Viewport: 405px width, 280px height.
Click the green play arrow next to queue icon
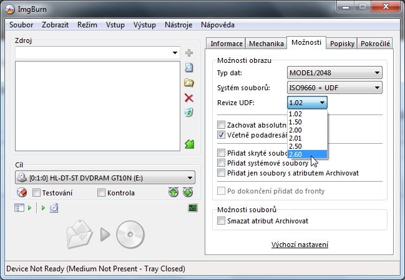[x=30, y=208]
